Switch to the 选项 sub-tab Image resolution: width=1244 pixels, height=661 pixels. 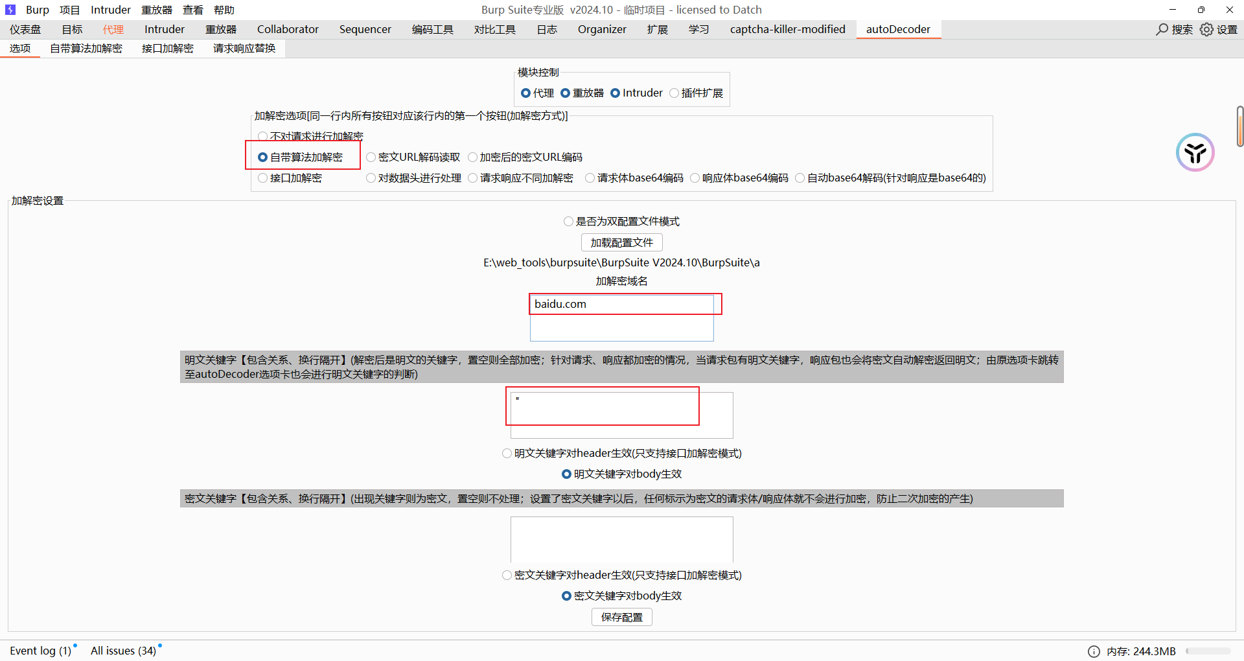pos(20,49)
